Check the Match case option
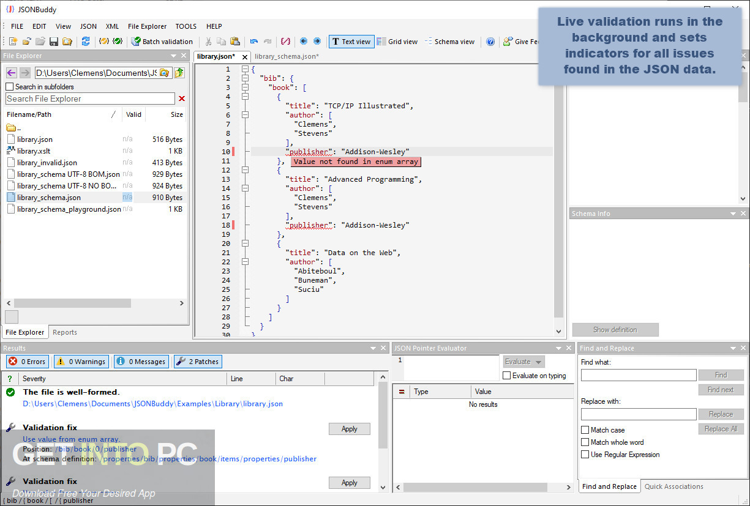Screen dimensions: 750x506 coord(585,430)
